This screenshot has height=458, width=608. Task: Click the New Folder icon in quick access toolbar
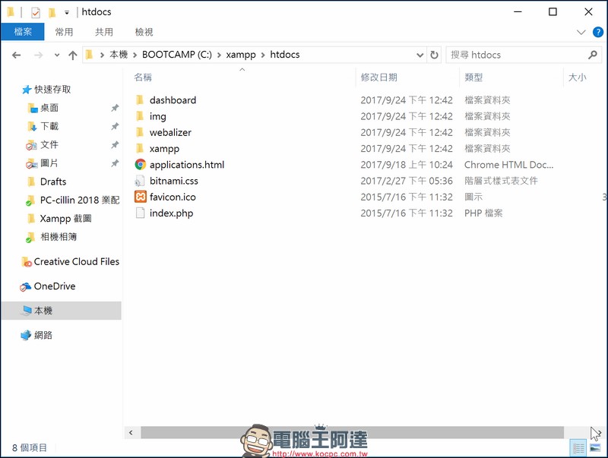coord(52,13)
